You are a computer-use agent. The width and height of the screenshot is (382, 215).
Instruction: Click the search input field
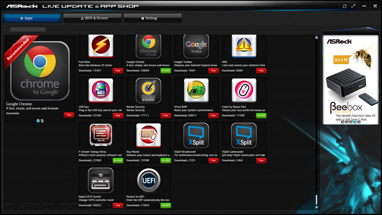[x=28, y=29]
